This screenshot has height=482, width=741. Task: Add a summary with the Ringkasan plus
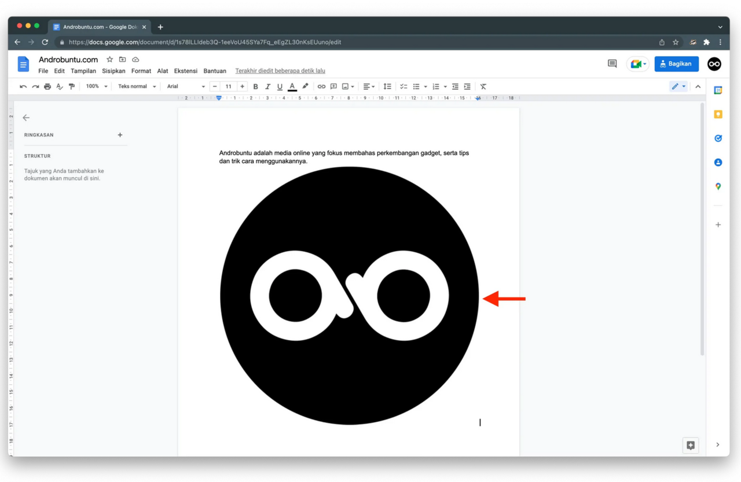tap(120, 135)
